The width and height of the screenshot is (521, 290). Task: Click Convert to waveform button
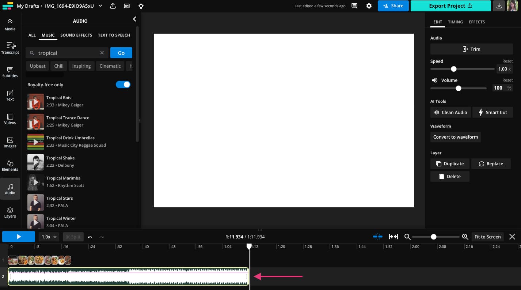[x=456, y=137]
